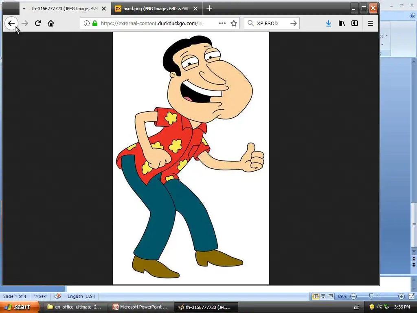Open the browser hamburger menu
The image size is (417, 313).
(x=371, y=23)
